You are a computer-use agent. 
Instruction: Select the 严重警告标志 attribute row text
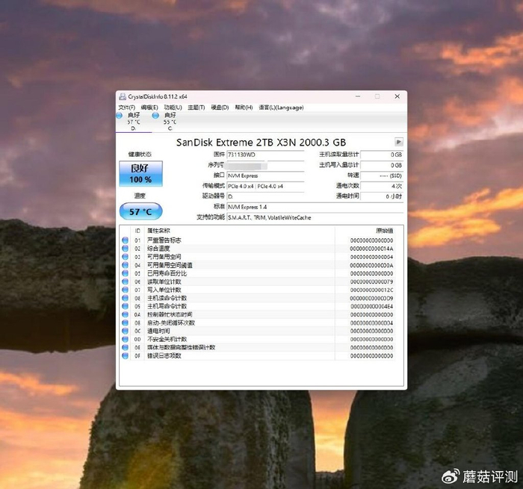click(164, 240)
